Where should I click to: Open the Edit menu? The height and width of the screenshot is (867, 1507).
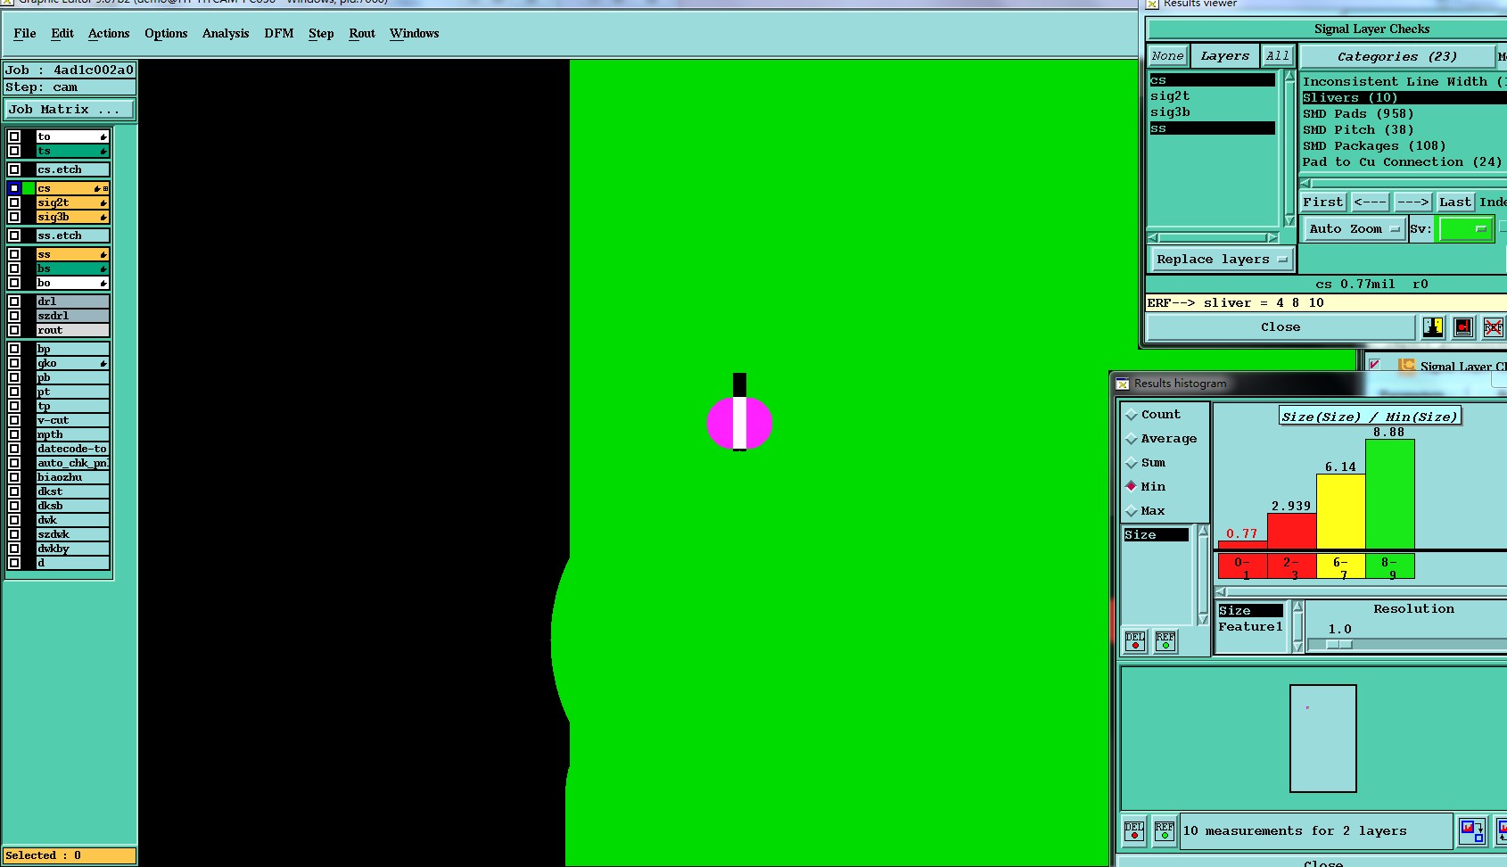[62, 34]
